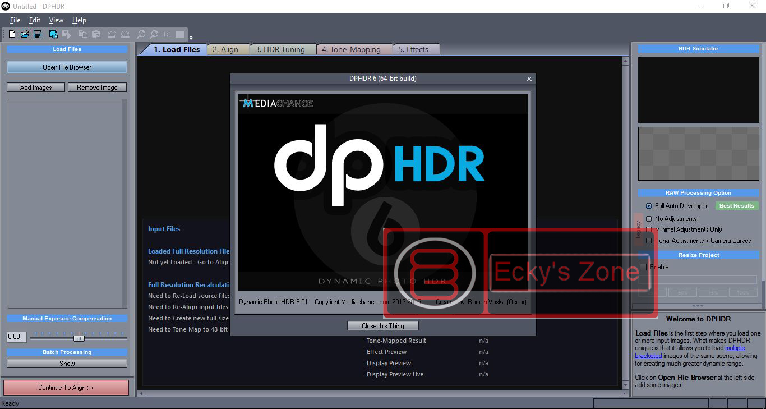Viewport: 766px width, 409px height.
Task: Click the Manual Exposure Compensation slider handle
Action: tap(79, 338)
